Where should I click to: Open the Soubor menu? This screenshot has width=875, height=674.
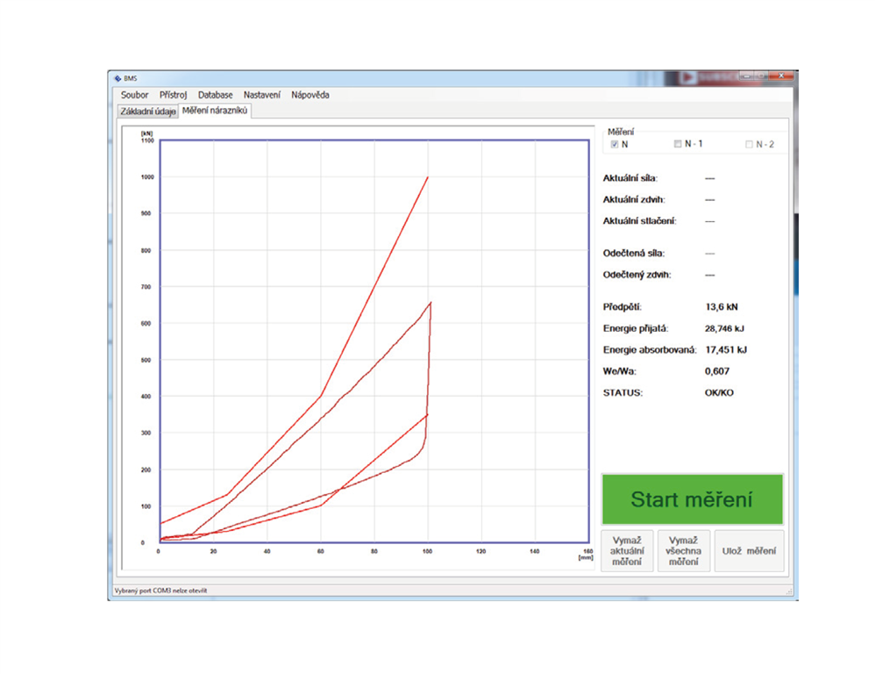tap(134, 95)
